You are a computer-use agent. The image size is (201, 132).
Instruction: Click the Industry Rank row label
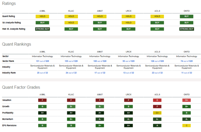click(x=9, y=73)
